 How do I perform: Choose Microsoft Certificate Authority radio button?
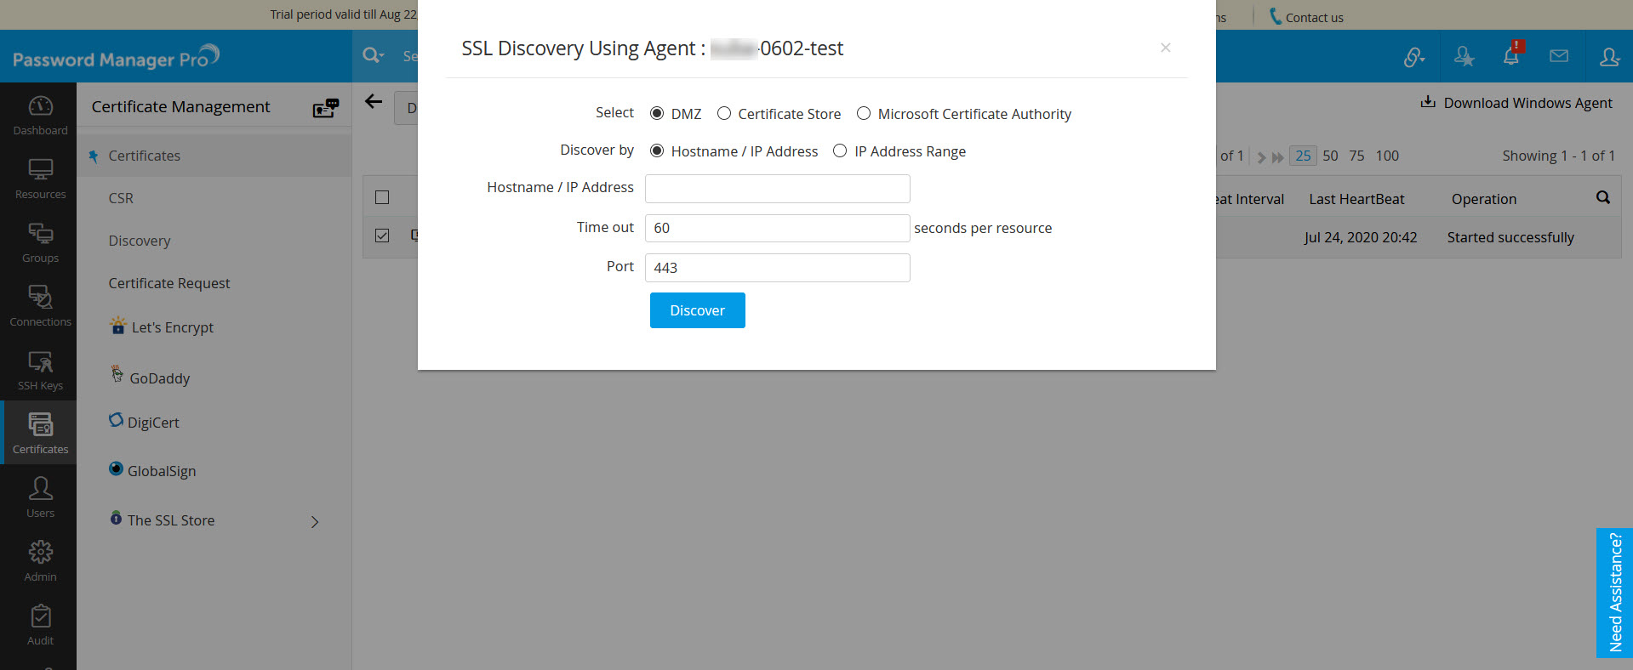864,114
